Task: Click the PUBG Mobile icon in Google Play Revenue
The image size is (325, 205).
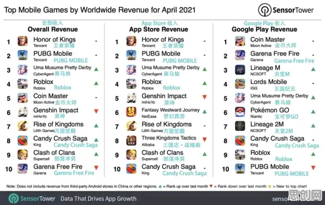Action: click(x=240, y=168)
